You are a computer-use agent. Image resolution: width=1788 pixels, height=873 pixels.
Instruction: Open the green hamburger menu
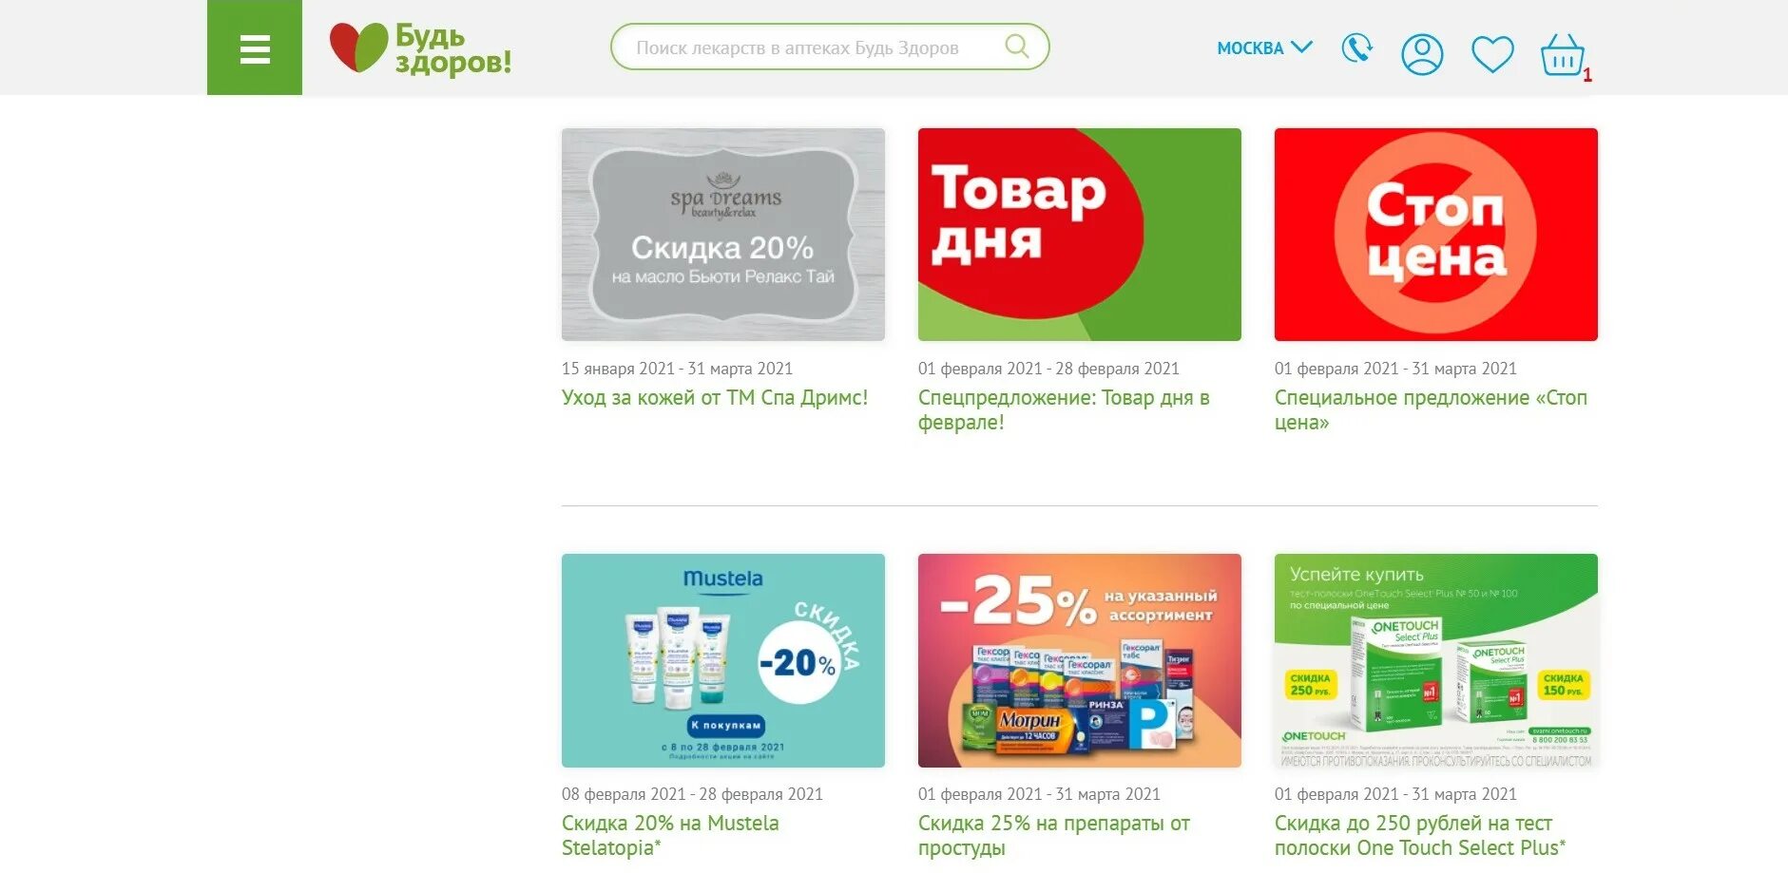tap(255, 47)
